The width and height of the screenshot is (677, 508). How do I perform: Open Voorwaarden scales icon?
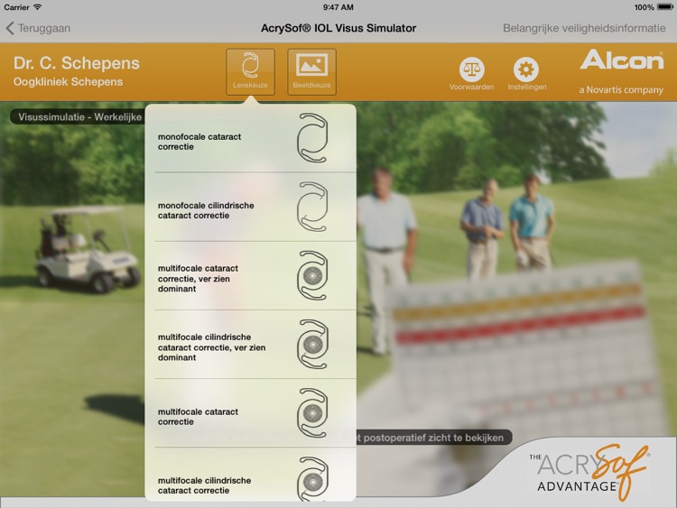pos(471,74)
